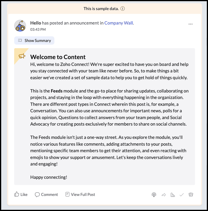Image resolution: width=208 pixels, height=211 pixels.
Task: Open the Company Wall link
Action: pos(119,23)
